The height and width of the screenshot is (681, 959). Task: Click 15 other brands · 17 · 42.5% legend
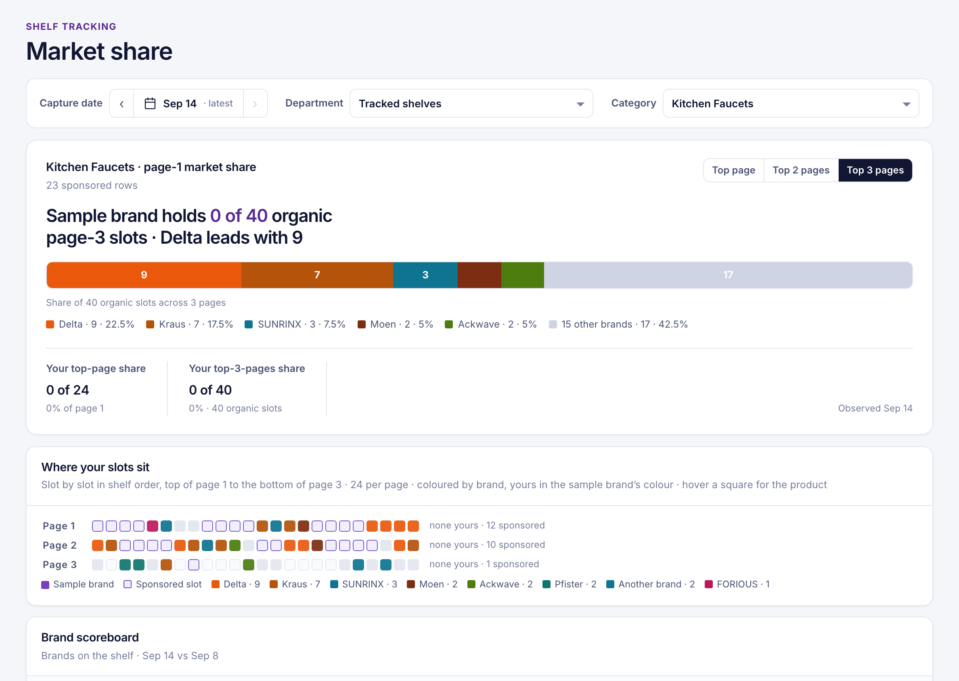click(618, 324)
